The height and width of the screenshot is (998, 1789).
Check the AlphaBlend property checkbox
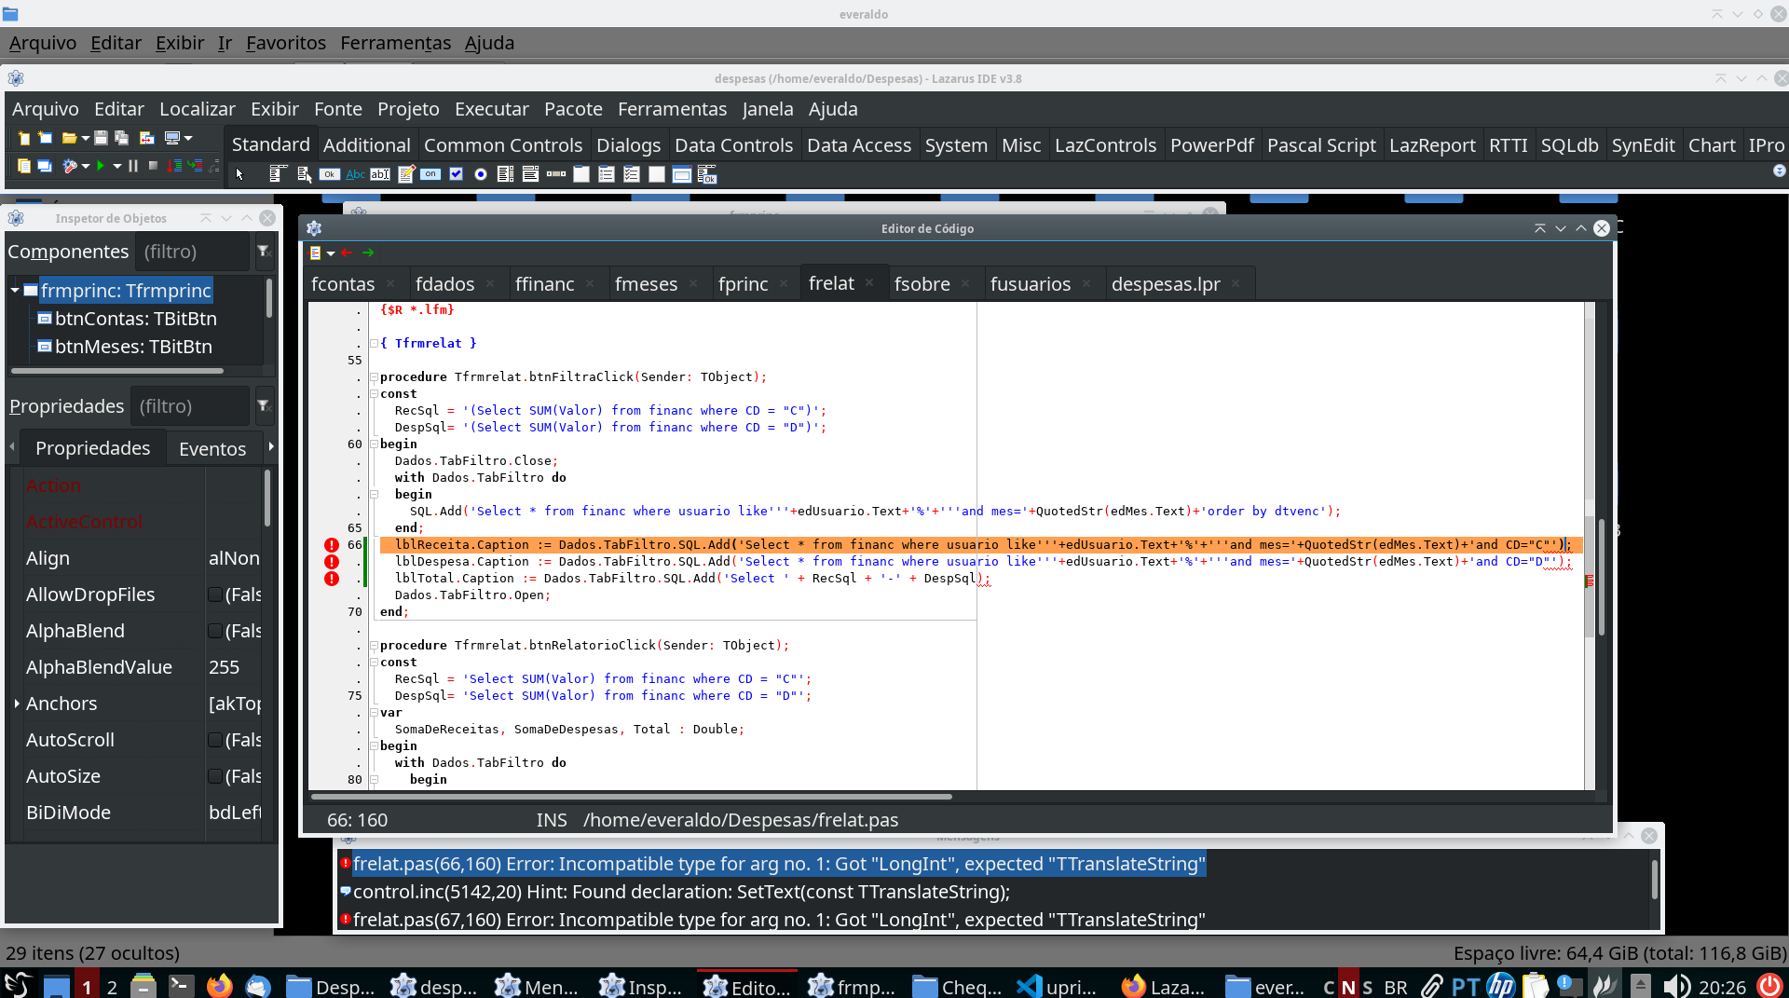[x=215, y=631]
